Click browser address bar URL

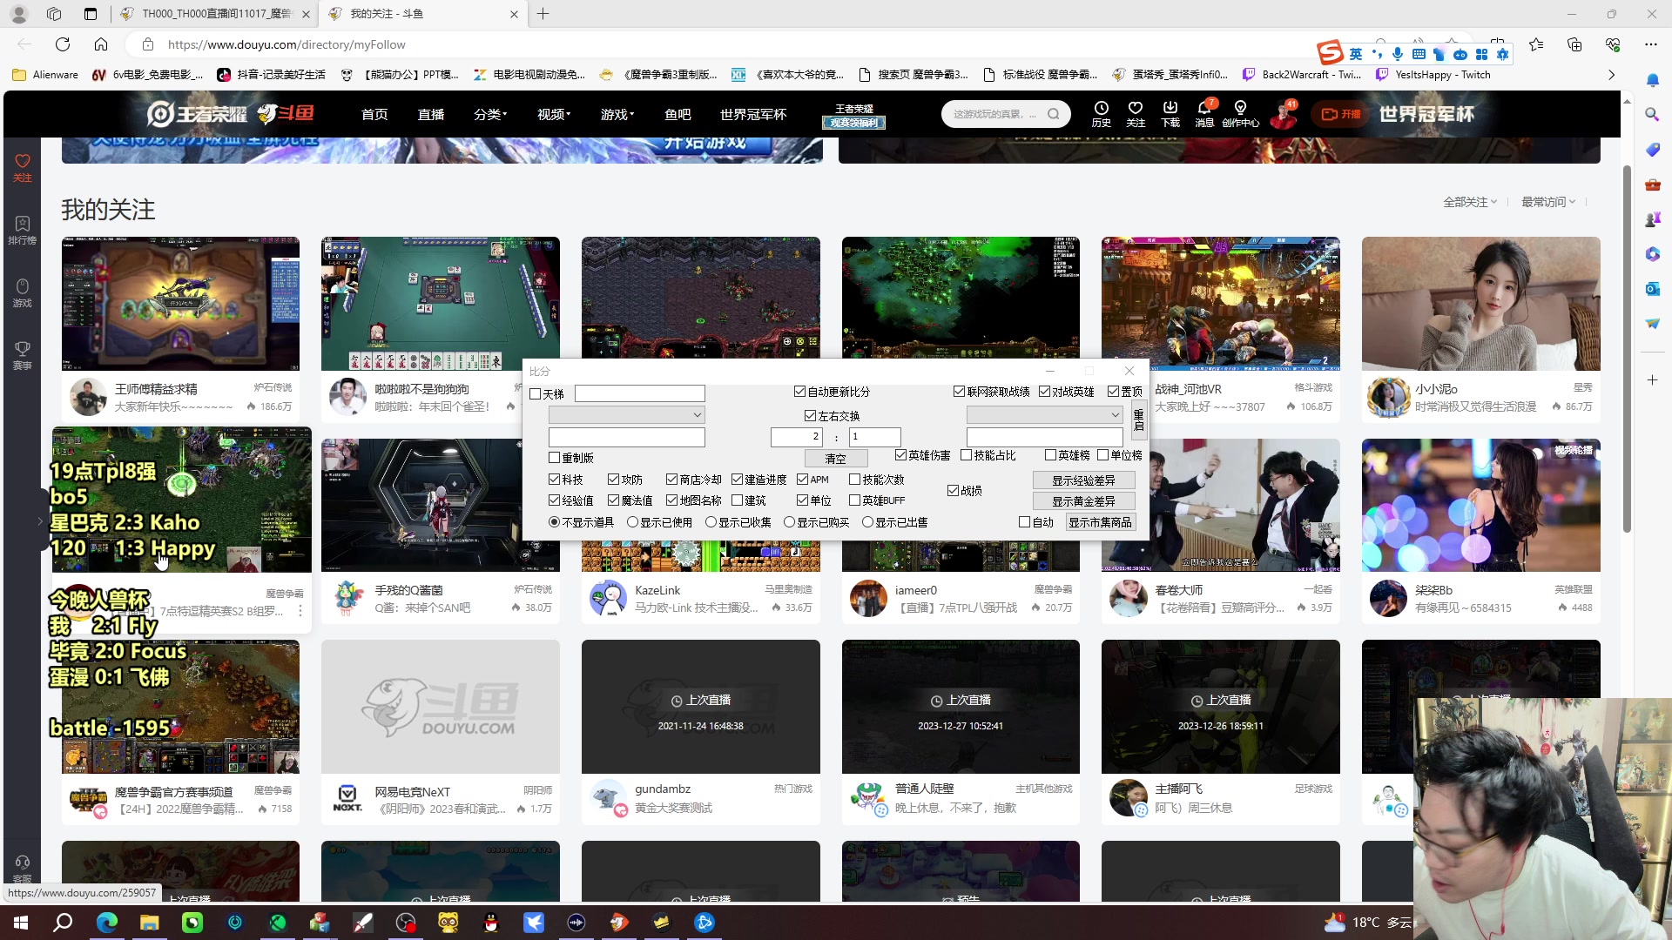click(x=287, y=44)
